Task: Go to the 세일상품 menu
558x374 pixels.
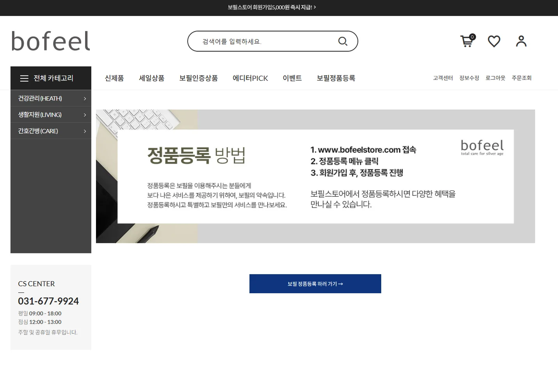Action: coord(152,78)
